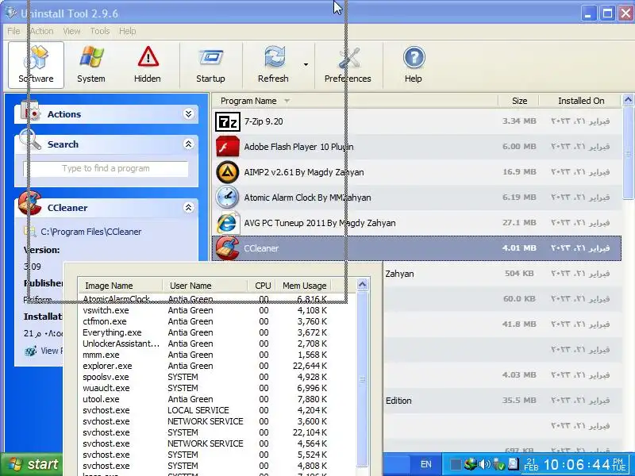Image resolution: width=635 pixels, height=476 pixels.
Task: Expand the Actions panel
Action: tap(188, 113)
